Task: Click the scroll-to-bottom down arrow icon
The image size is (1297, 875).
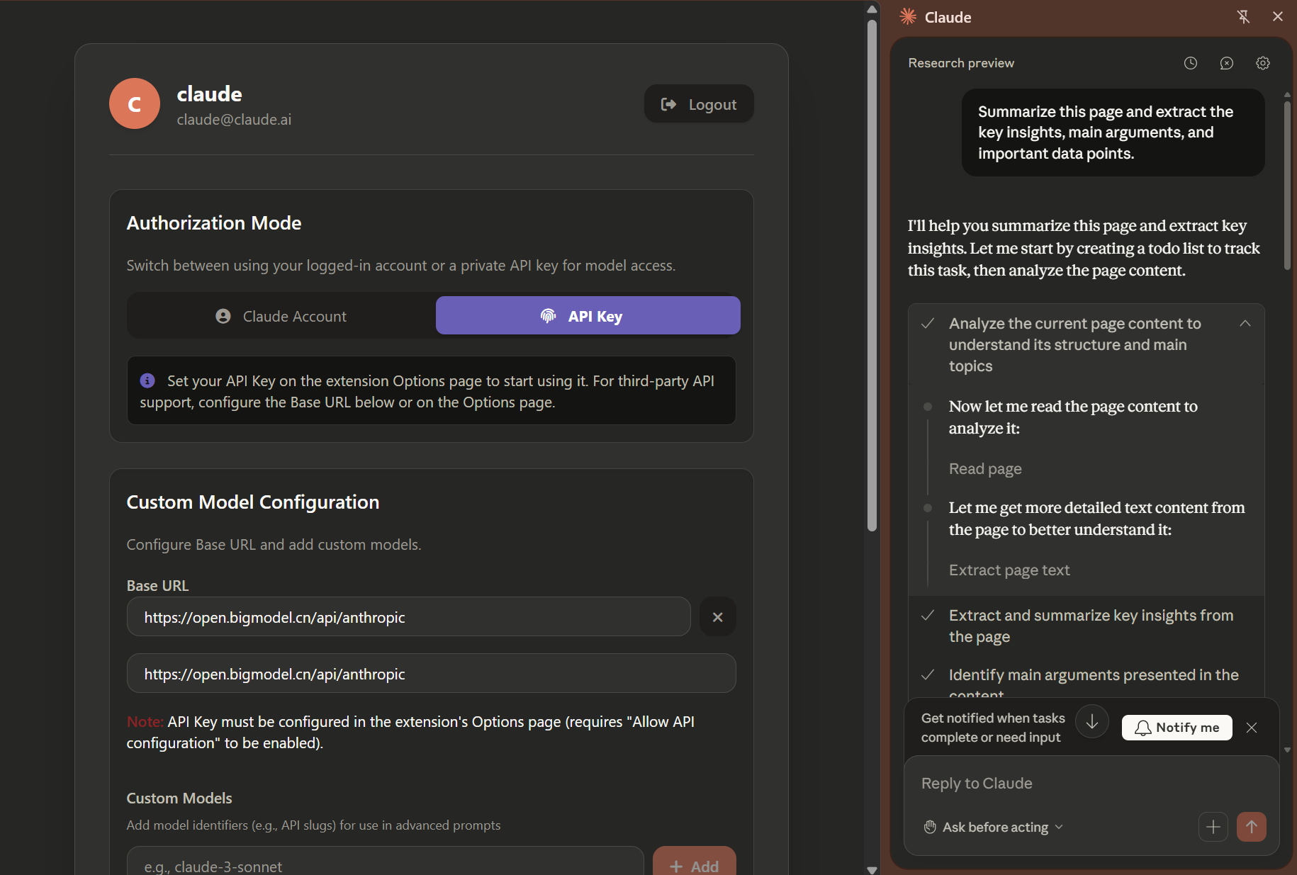Action: click(x=1092, y=722)
